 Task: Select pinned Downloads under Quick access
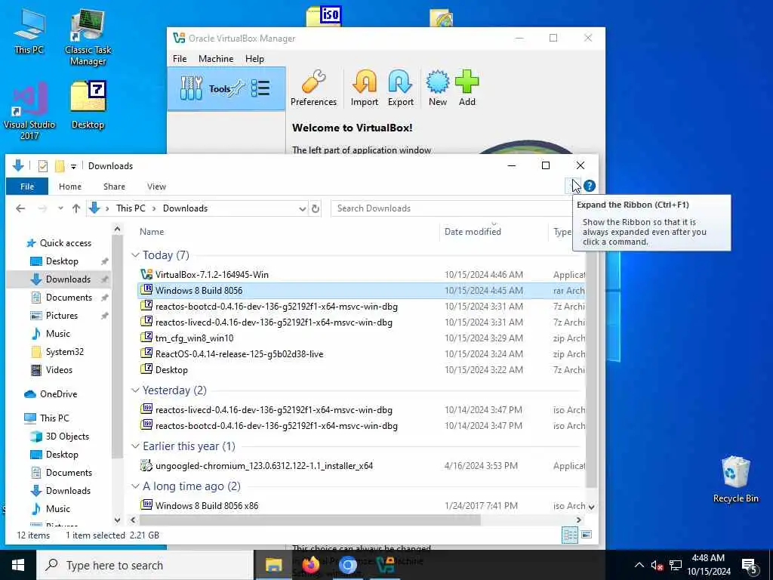point(68,279)
